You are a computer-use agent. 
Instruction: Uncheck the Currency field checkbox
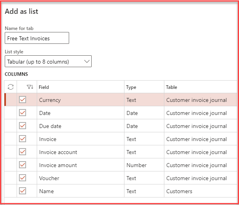click(x=23, y=100)
